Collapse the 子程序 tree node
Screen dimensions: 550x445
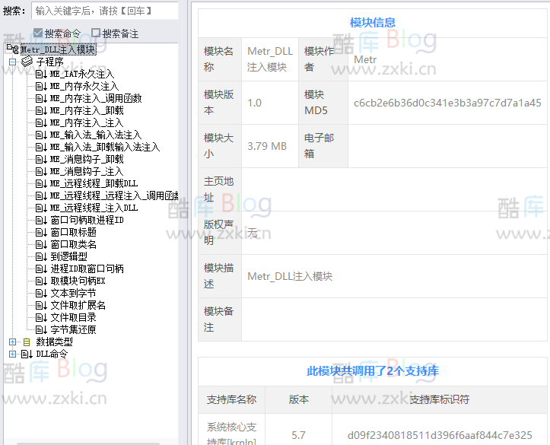pos(13,62)
